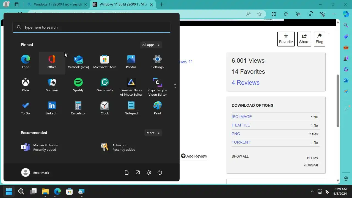This screenshot has width=352, height=198.
Task: Open a new browser tab
Action: 162,4
